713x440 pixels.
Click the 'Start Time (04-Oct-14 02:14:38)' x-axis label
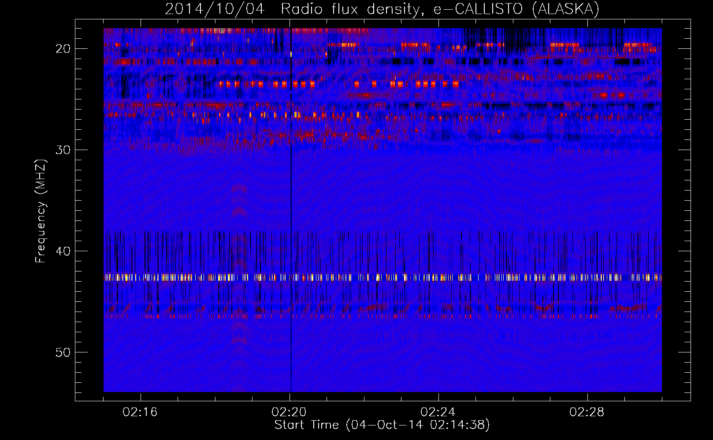(x=382, y=425)
